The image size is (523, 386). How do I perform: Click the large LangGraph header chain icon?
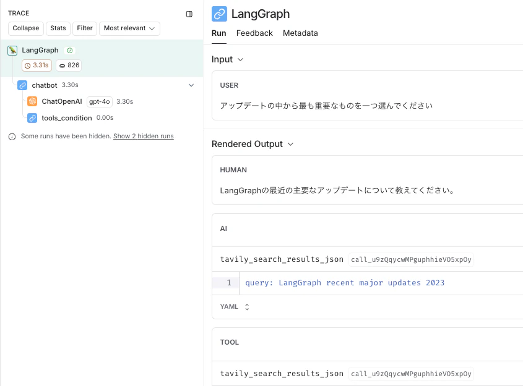219,14
